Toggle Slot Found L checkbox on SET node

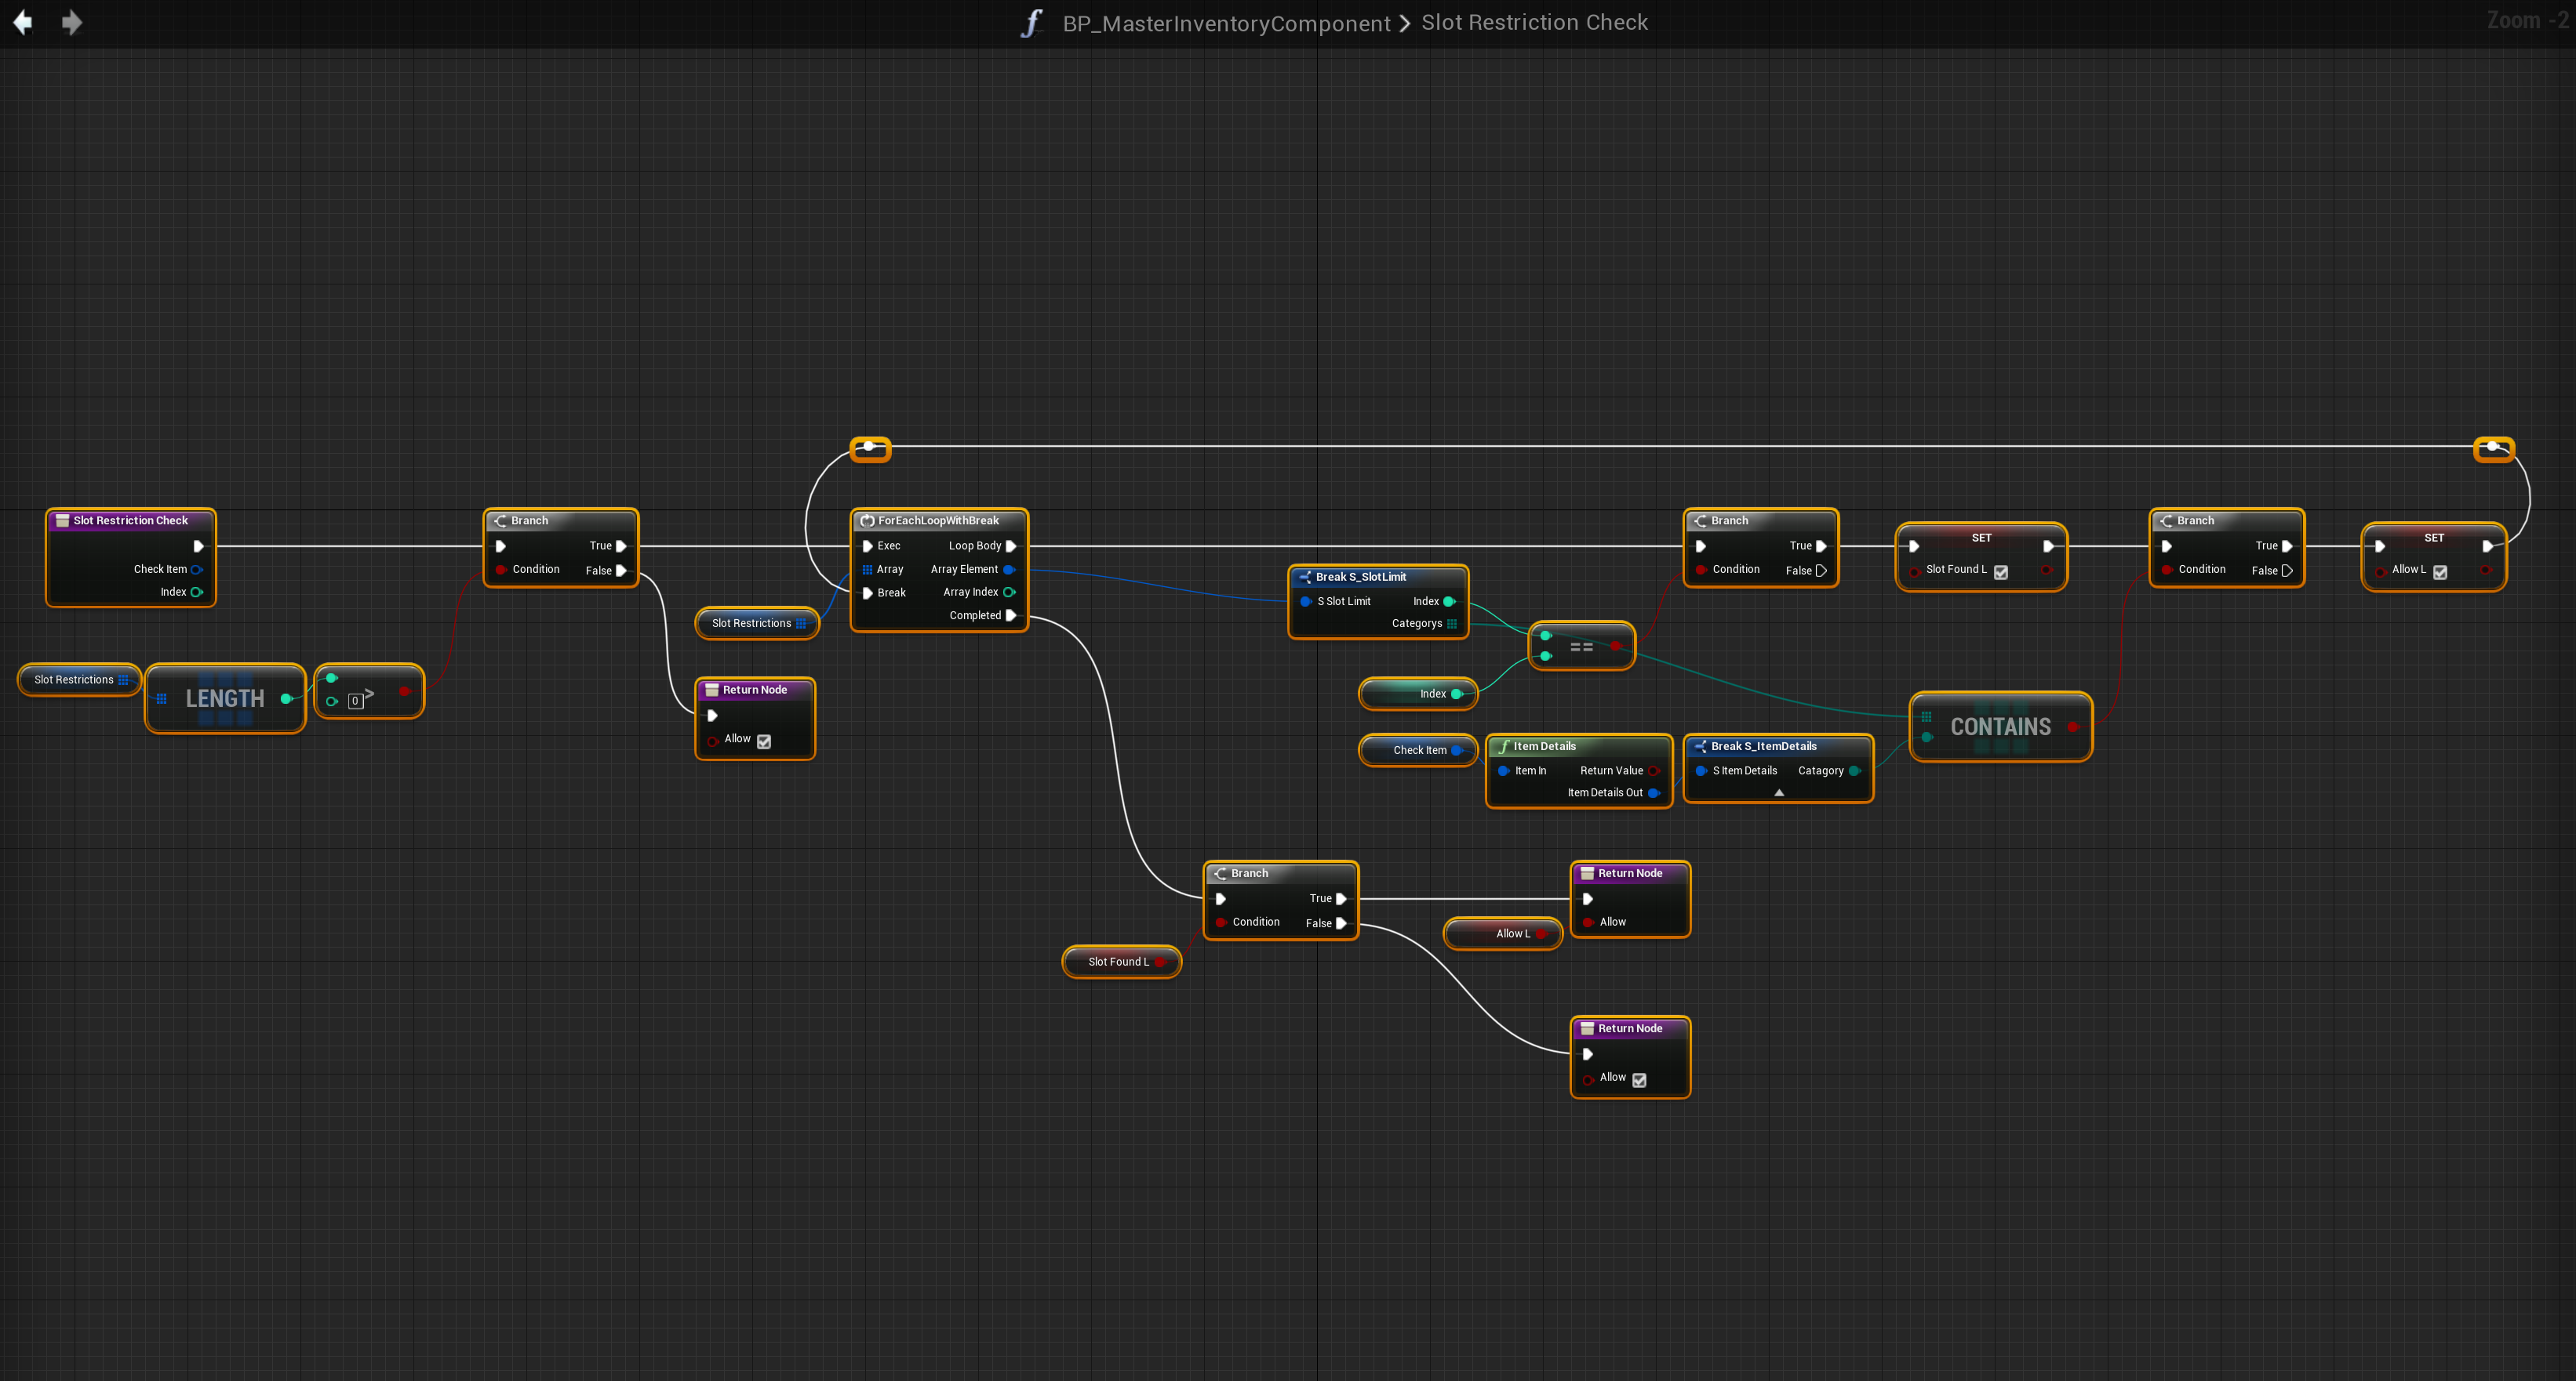[2001, 571]
